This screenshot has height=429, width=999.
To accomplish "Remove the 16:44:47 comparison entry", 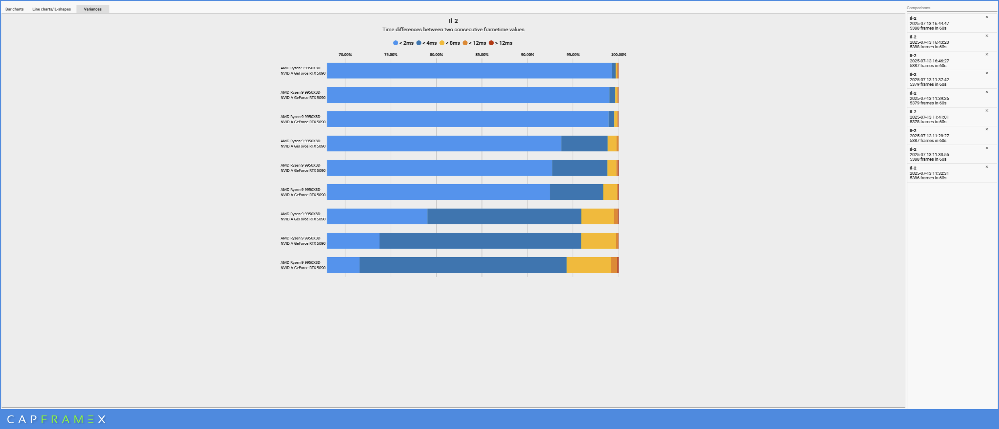I will coord(986,17).
